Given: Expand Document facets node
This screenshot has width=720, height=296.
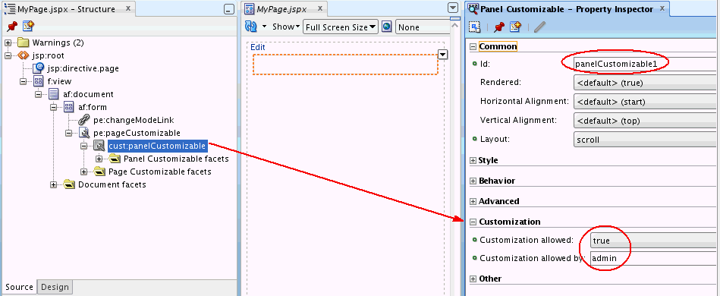Looking at the screenshot, I should click(53, 184).
